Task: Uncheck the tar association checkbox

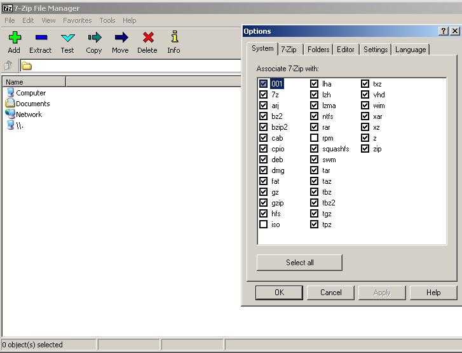Action: [x=314, y=170]
